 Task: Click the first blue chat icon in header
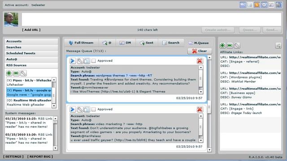[x=243, y=5]
